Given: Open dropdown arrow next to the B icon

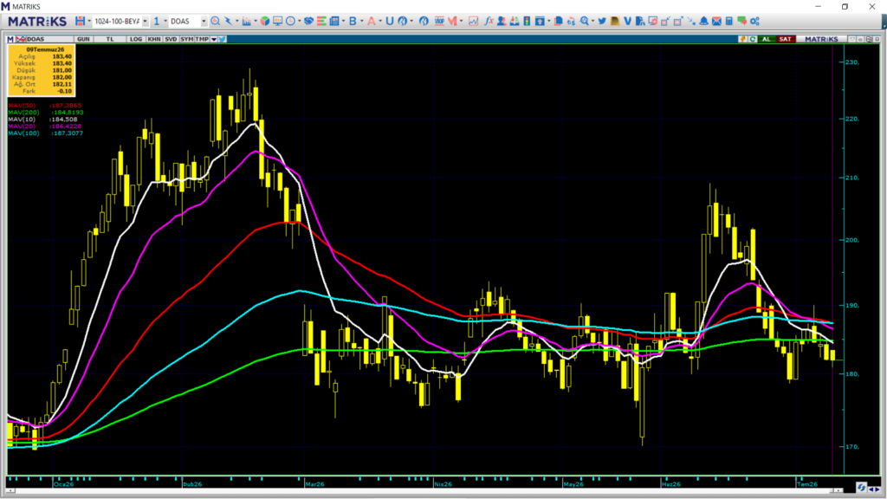Looking at the screenshot, I should [362, 21].
